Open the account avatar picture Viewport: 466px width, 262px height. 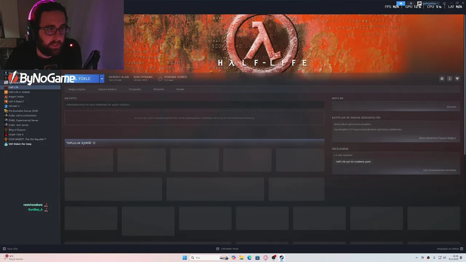(419, 3)
